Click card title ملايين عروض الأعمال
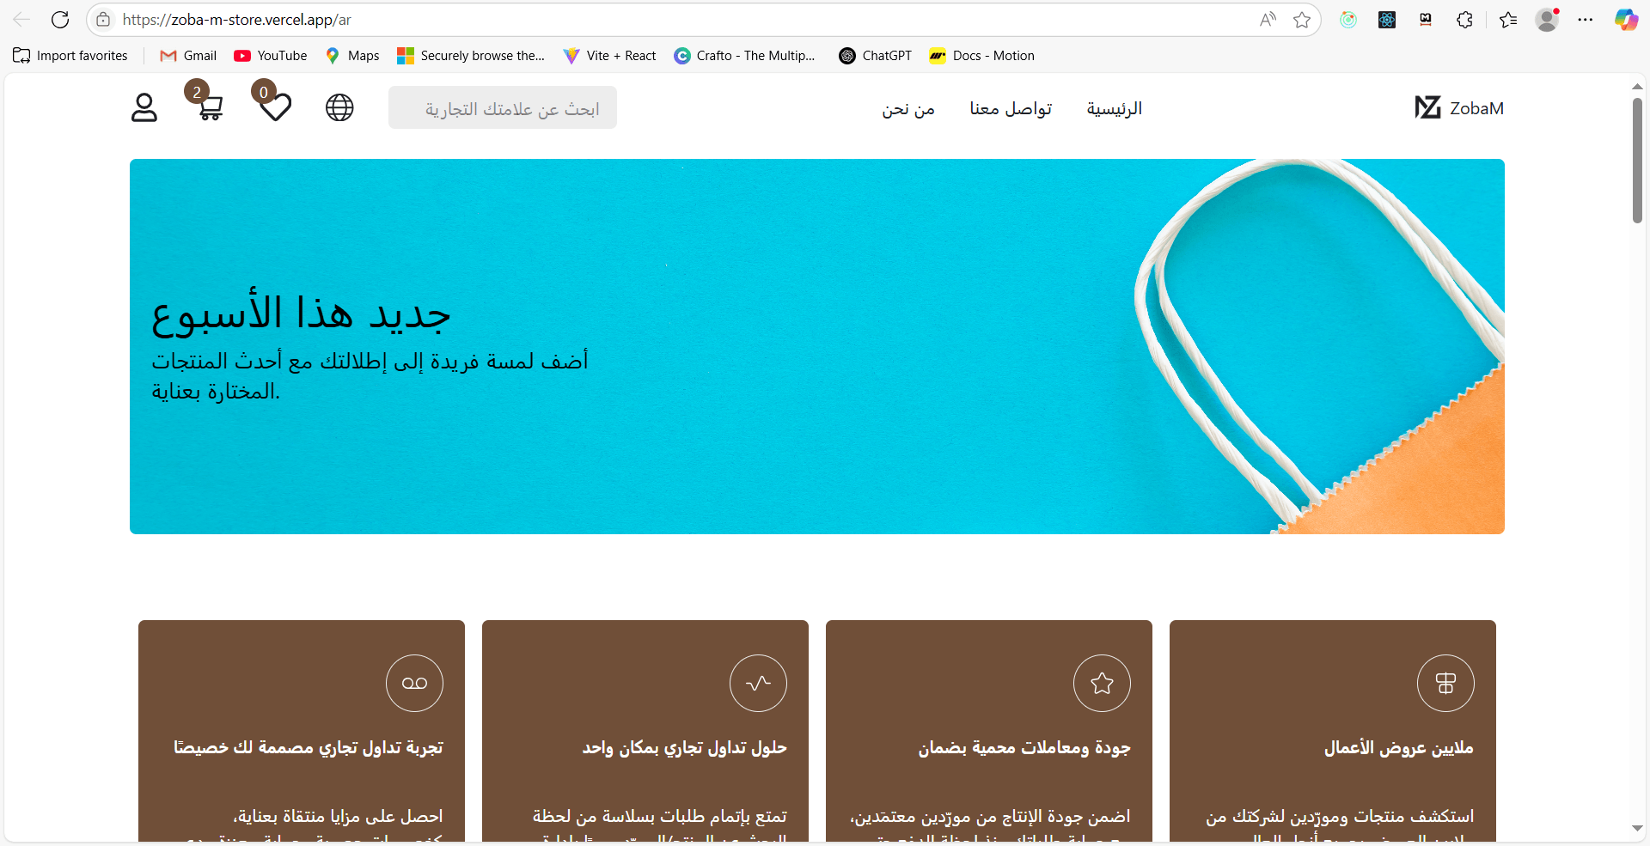The image size is (1650, 846). tap(1399, 748)
